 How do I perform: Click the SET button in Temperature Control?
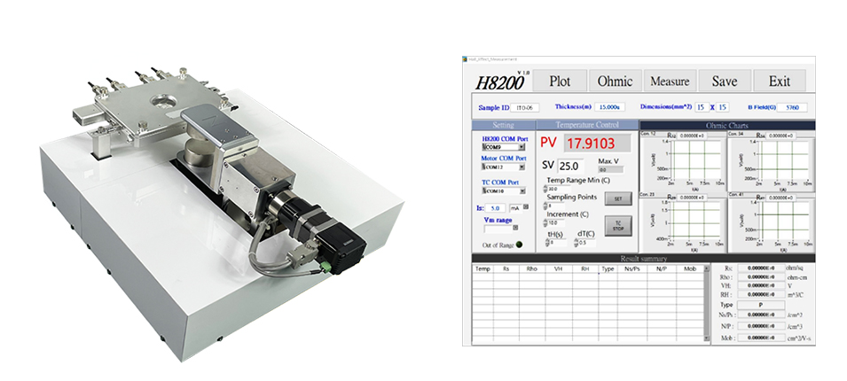pyautogui.click(x=618, y=198)
